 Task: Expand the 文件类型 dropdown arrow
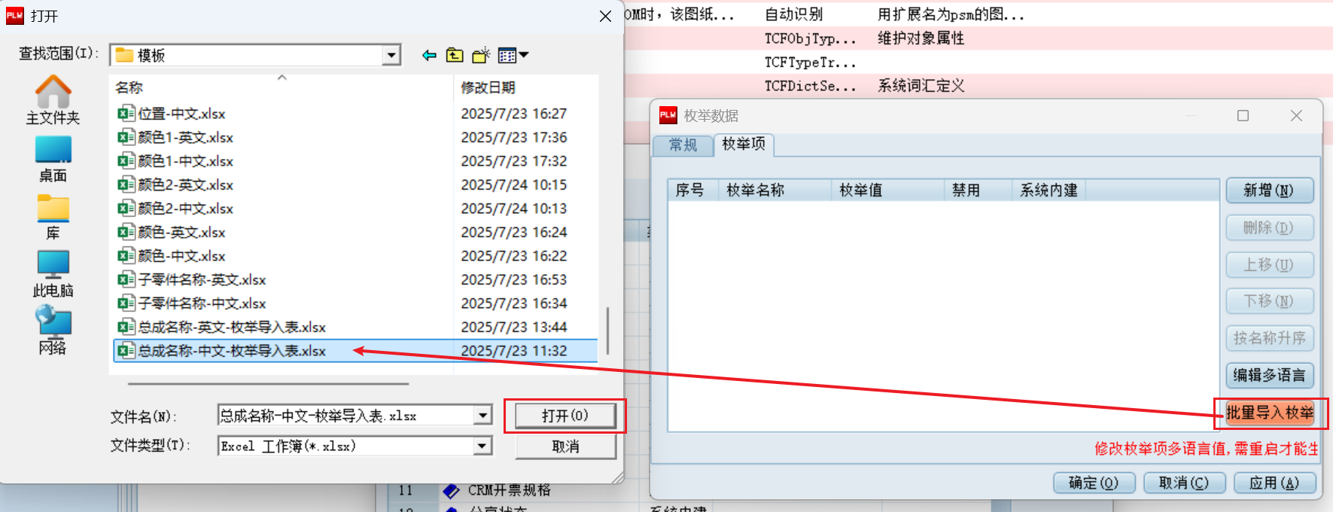pyautogui.click(x=482, y=446)
